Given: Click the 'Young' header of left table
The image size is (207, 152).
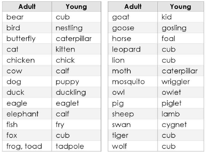Looking at the screenshot, I should (76, 6).
